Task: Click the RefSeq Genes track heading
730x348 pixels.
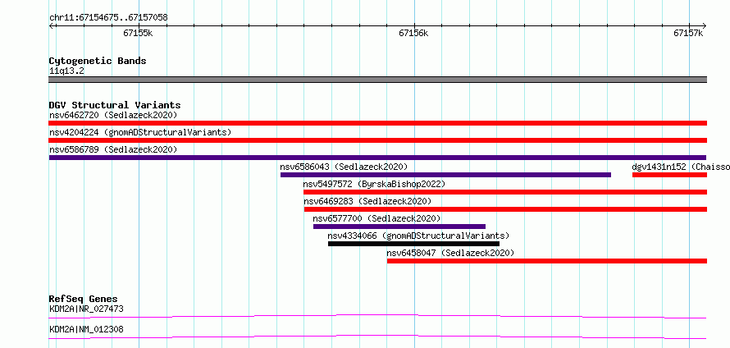Action: tap(84, 299)
